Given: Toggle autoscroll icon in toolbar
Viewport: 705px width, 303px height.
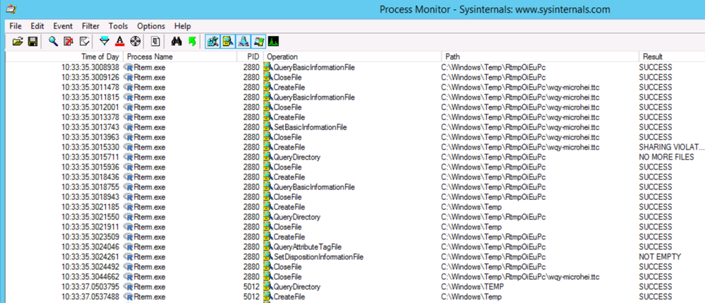Looking at the screenshot, I should point(68,42).
